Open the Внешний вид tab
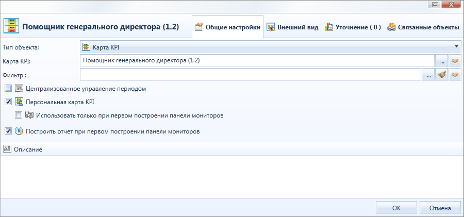Screen dimensions: 464x217 click(292, 27)
